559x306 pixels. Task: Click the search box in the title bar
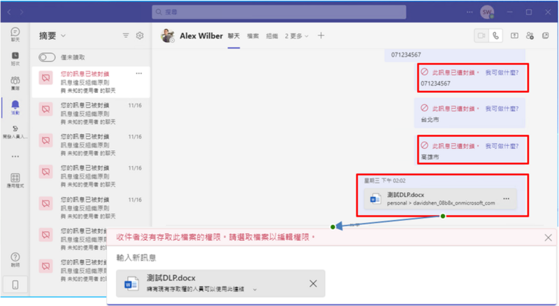[x=279, y=12]
